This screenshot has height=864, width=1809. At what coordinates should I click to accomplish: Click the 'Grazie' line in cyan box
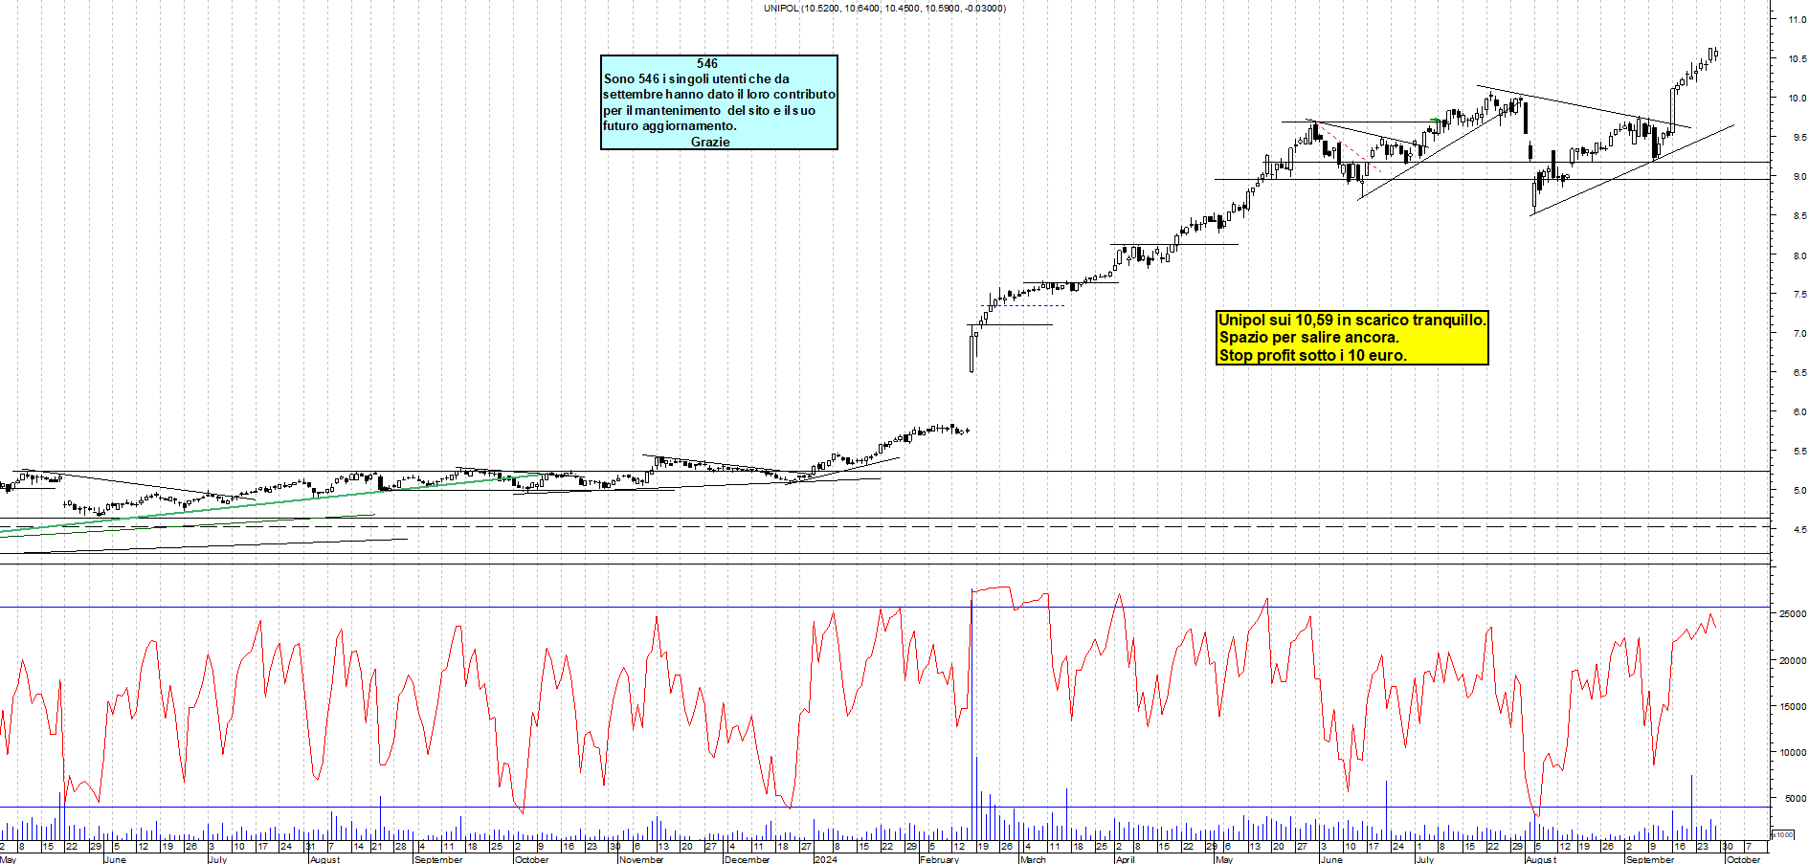coord(710,142)
